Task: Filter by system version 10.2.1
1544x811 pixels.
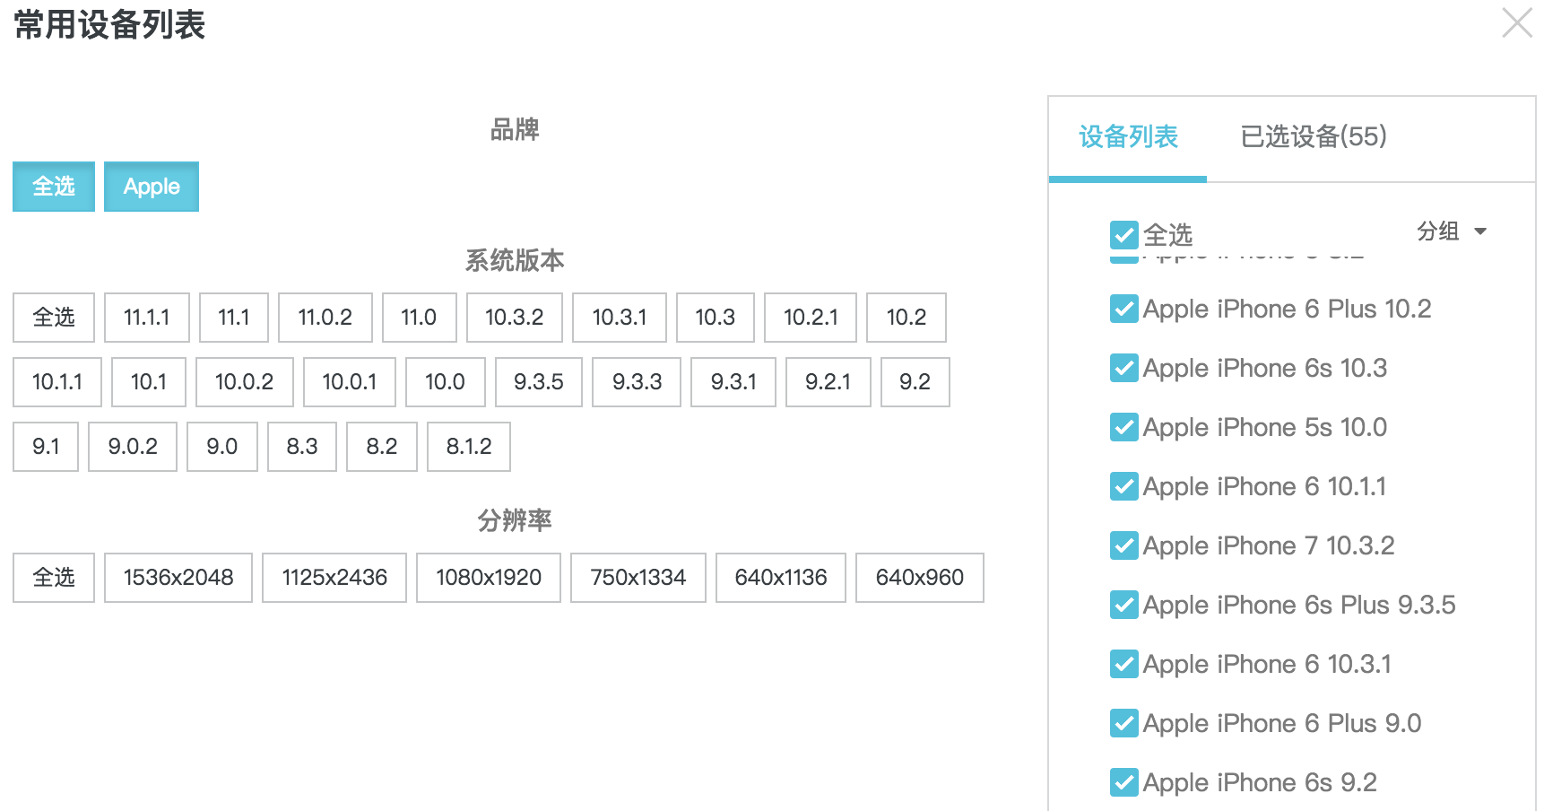Action: pos(811,318)
